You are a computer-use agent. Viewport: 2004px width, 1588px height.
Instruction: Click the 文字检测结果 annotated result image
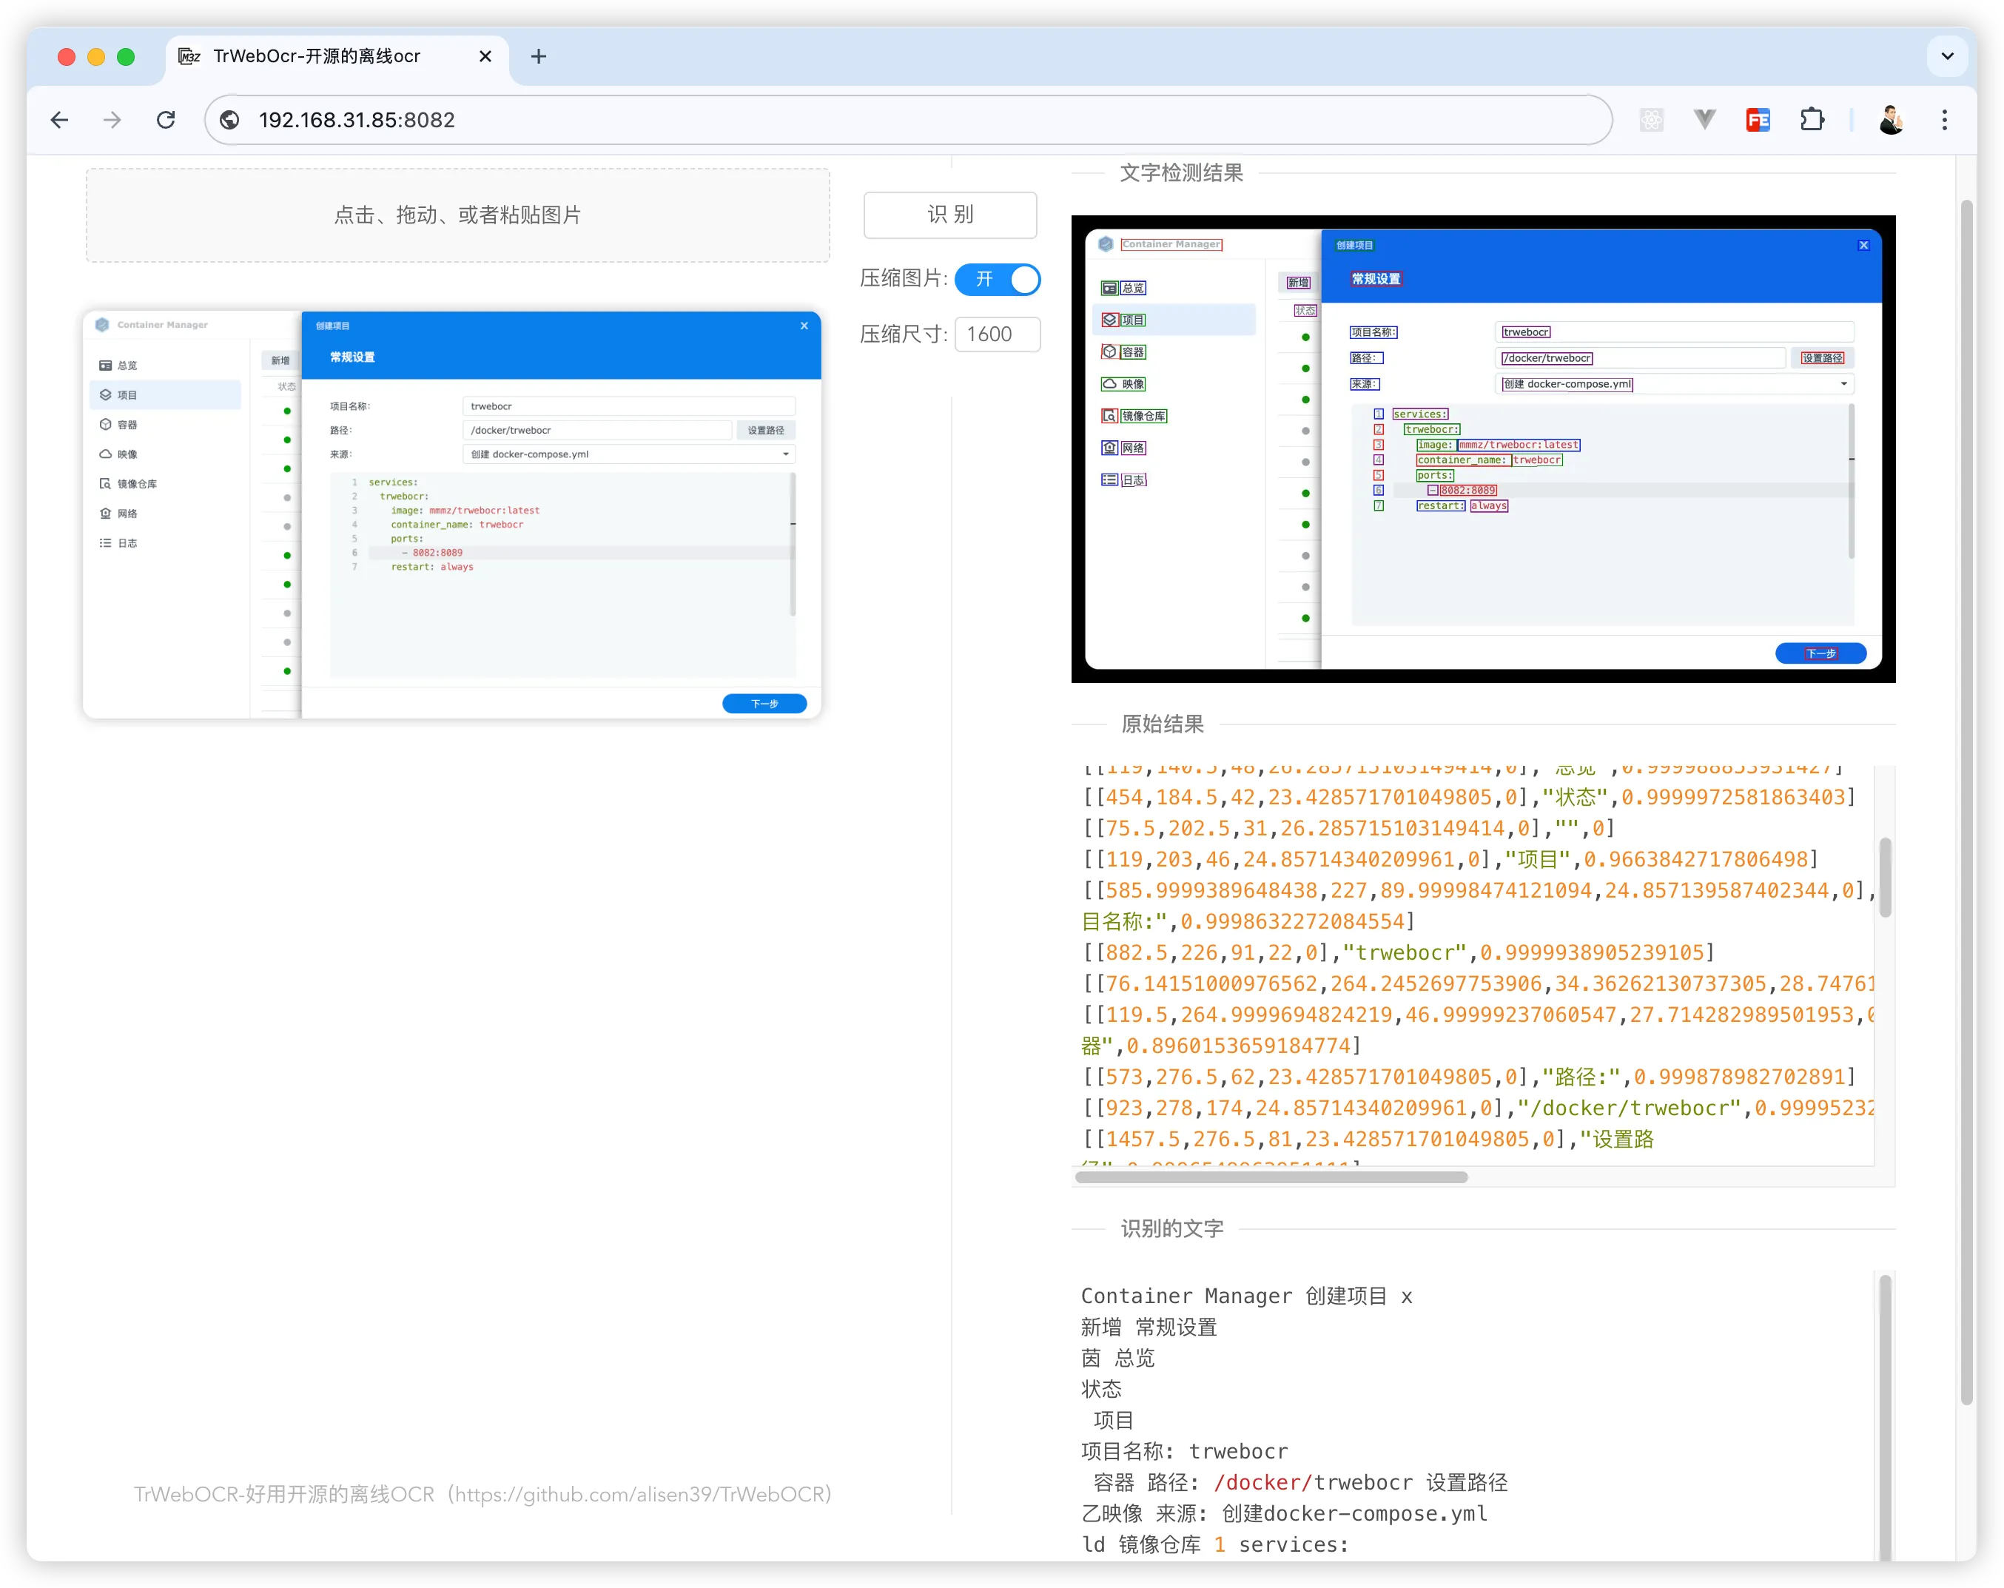[x=1482, y=449]
